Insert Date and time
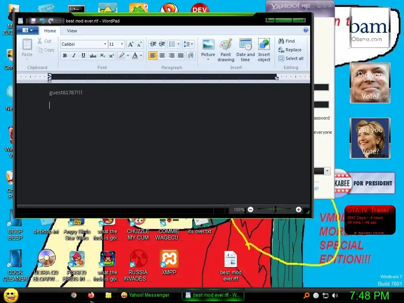Viewport: 404px width, 303px height. (x=245, y=50)
